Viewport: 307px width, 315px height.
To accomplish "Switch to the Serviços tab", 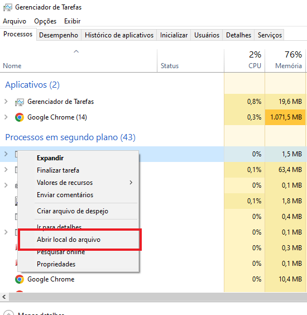I will [270, 35].
